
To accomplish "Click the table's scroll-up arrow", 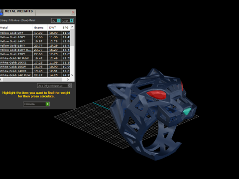I will click(72, 27).
